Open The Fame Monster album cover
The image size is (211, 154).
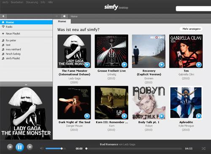click(74, 51)
